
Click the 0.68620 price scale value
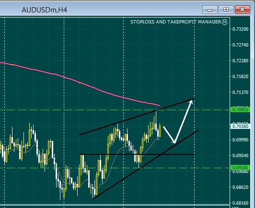point(240,187)
